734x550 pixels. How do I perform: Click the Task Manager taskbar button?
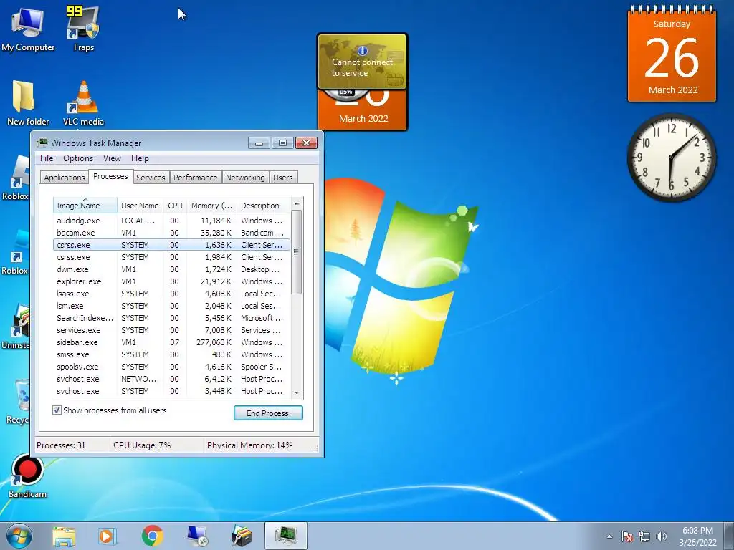click(x=286, y=536)
